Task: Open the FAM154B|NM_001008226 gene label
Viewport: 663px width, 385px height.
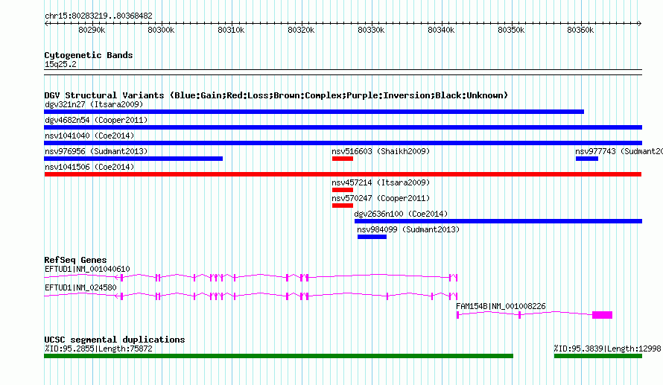Action: tap(501, 306)
